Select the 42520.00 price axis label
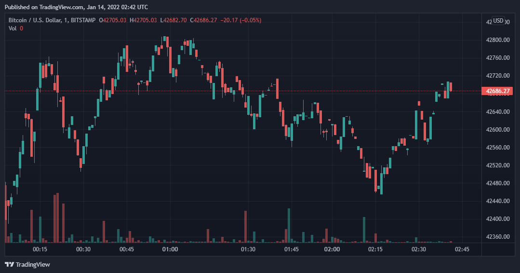This screenshot has width=520, height=273. [x=498, y=165]
